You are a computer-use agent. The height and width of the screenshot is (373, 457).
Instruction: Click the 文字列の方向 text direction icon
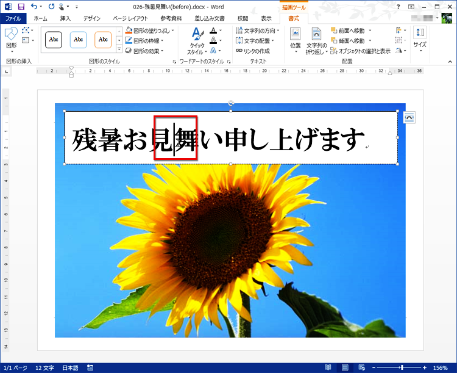[239, 31]
